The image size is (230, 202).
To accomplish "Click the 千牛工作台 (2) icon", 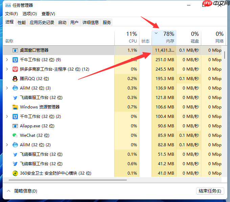I will point(15,117).
